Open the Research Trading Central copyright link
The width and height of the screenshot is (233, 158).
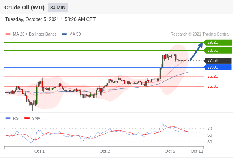[200, 34]
